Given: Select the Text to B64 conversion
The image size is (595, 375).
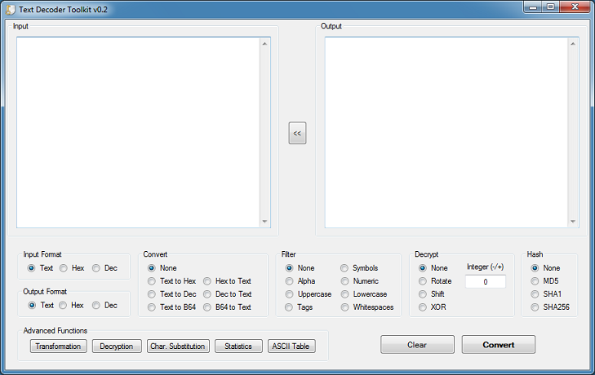Looking at the screenshot, I should [152, 307].
